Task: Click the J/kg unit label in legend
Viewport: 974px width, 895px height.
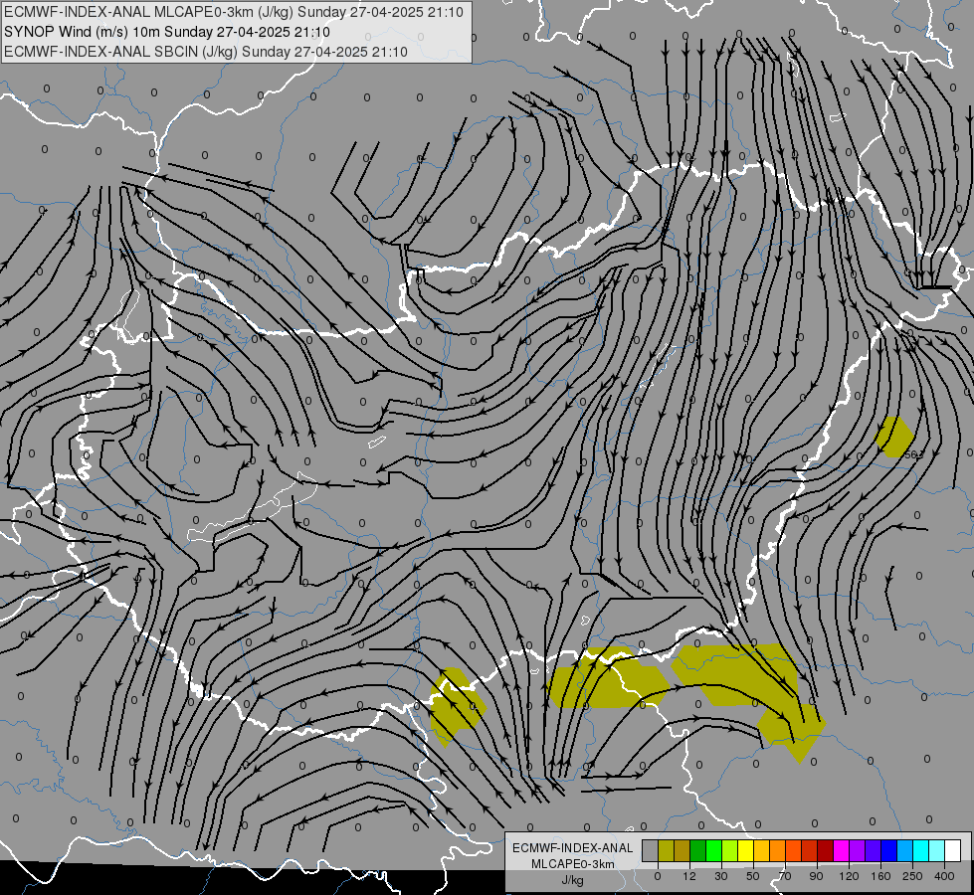Action: (572, 879)
